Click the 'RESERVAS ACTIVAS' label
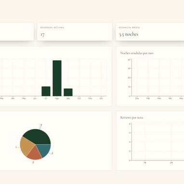184x184 pixels. [x=52, y=27]
